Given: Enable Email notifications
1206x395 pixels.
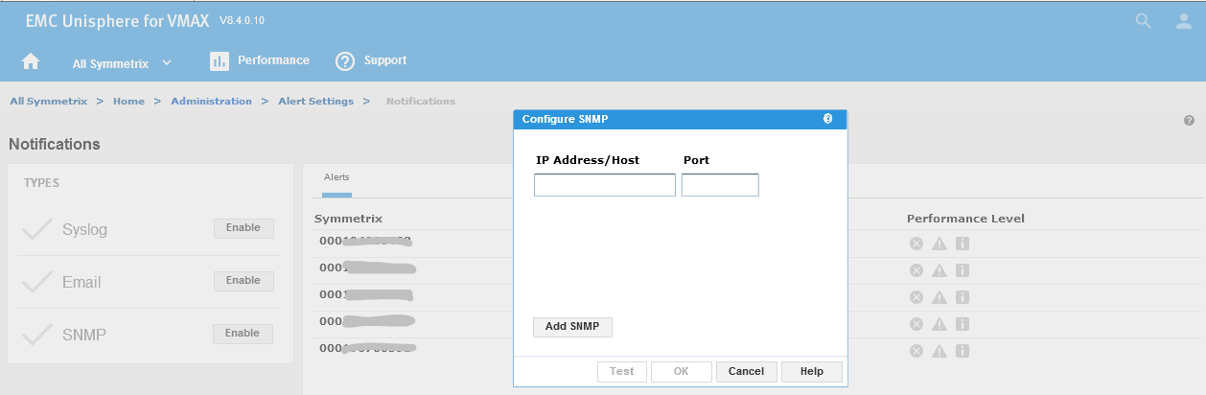Looking at the screenshot, I should [243, 281].
